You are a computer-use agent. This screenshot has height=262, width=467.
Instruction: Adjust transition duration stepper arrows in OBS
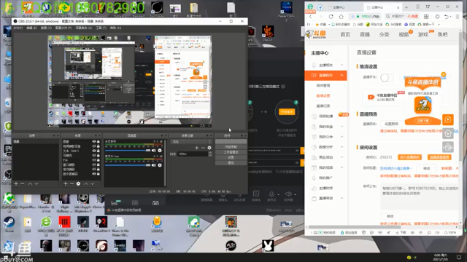[x=210, y=154]
